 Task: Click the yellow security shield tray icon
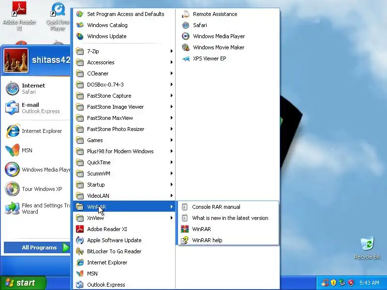click(x=333, y=283)
